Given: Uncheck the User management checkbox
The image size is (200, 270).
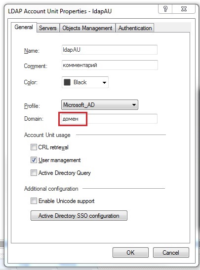Looking at the screenshot, I should pyautogui.click(x=34, y=160).
